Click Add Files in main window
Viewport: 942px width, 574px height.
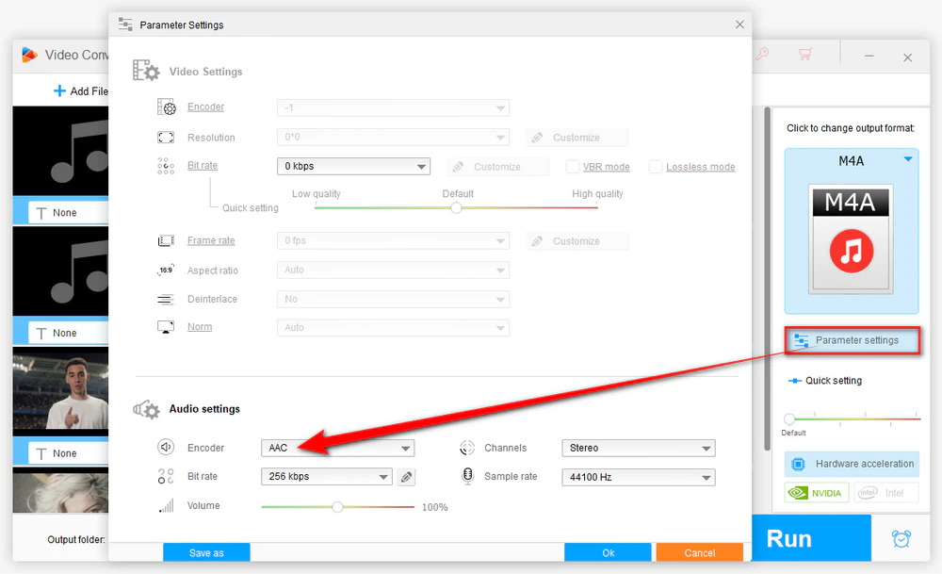80,90
